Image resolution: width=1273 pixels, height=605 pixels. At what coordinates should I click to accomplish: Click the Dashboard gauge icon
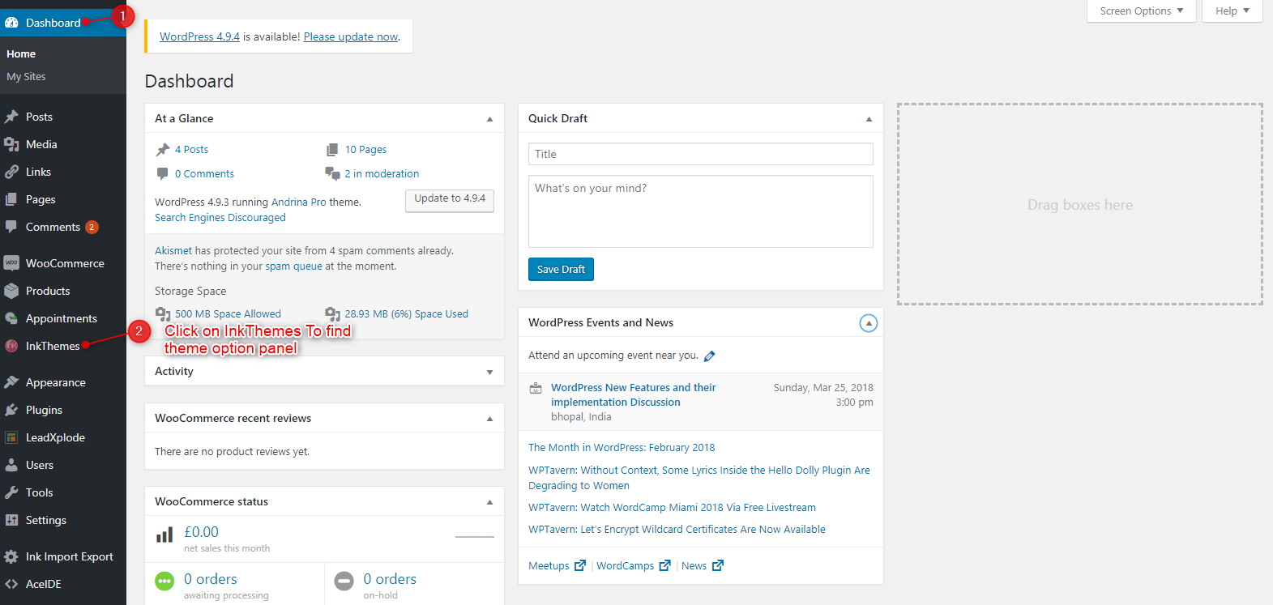click(x=11, y=23)
